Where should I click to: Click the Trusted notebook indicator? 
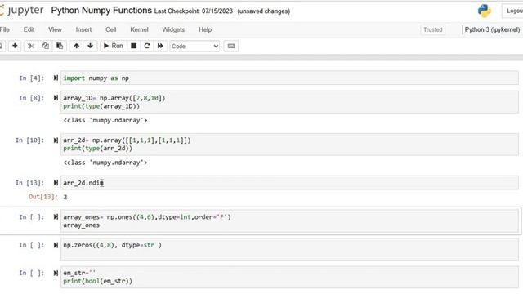[x=432, y=29]
